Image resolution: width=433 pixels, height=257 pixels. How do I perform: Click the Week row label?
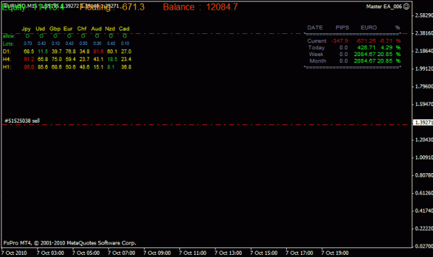pyautogui.click(x=316, y=55)
